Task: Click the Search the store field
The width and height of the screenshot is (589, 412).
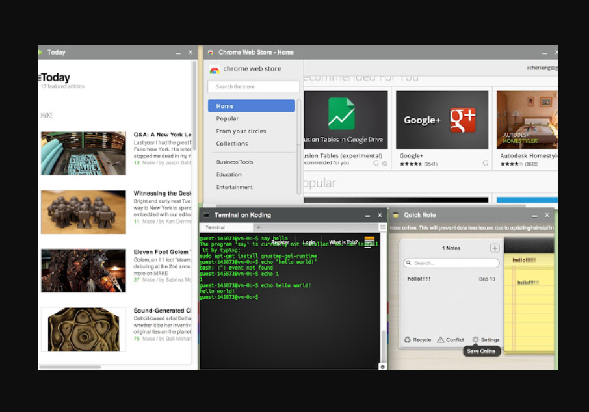Action: (254, 87)
